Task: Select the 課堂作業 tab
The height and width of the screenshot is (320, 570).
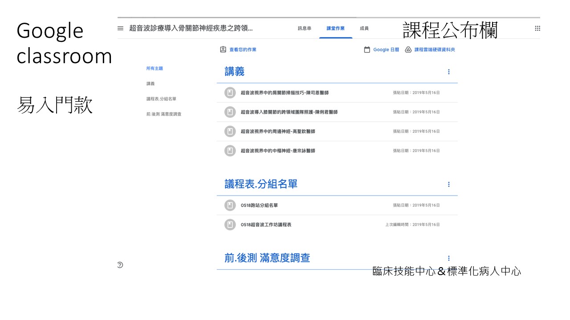Action: pos(335,28)
